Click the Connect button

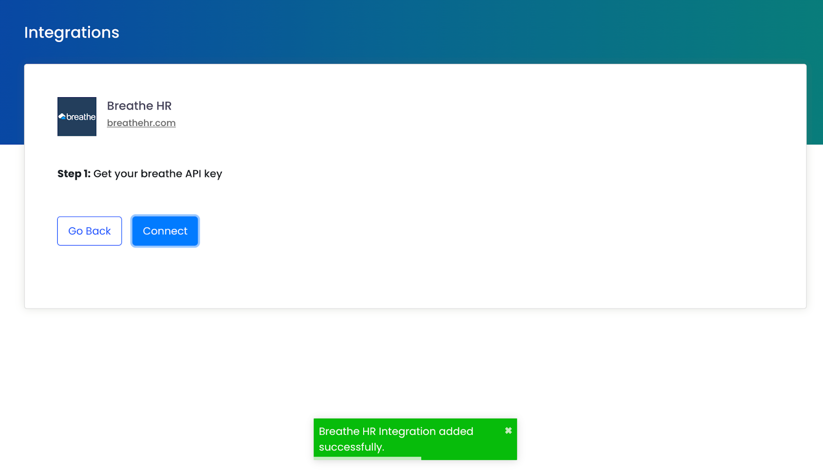pos(165,231)
